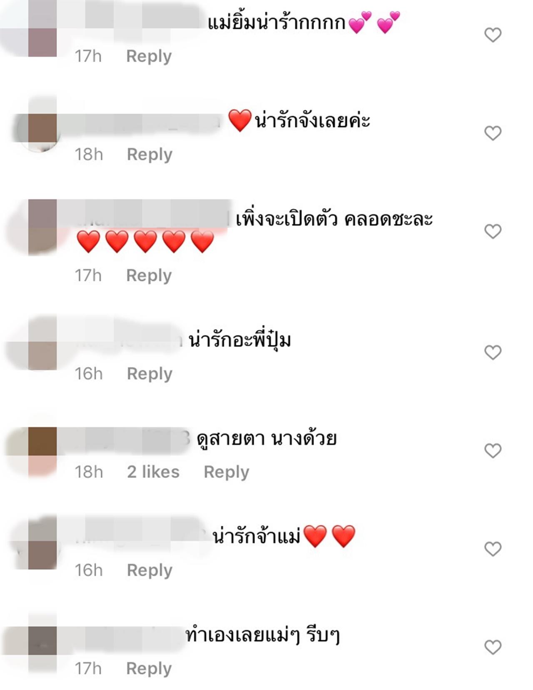Tap heart beside น่ารักจ้าแม่ comment
This screenshot has width=533, height=690.
(x=493, y=549)
